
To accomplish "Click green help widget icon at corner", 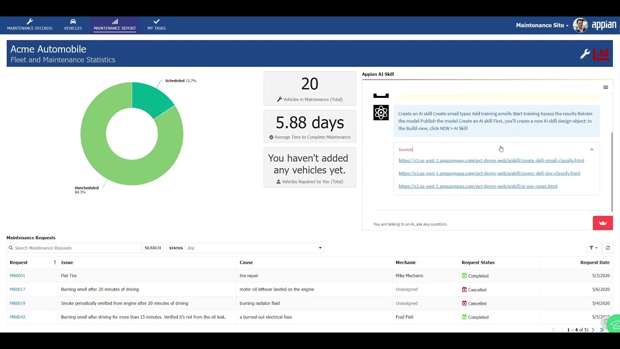I will [614, 324].
